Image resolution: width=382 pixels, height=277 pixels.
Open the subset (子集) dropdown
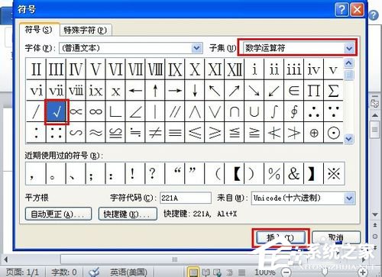(x=349, y=48)
